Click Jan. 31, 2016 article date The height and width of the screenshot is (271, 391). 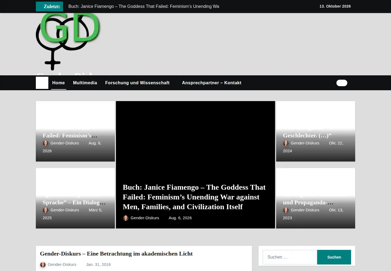[x=98, y=264]
